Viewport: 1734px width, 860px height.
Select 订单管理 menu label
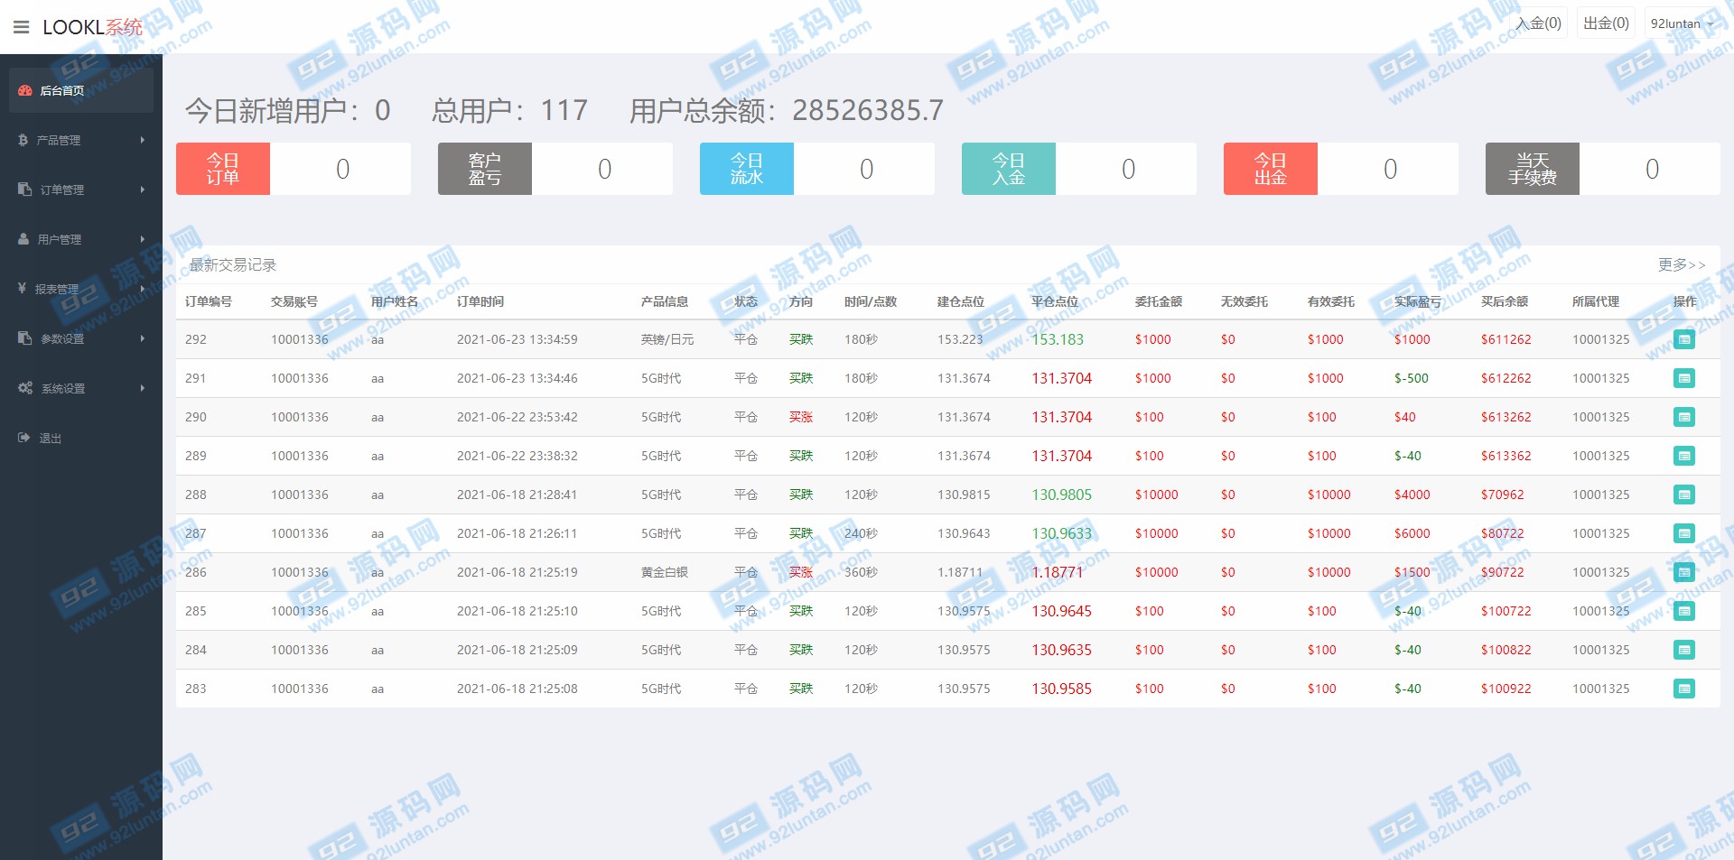click(x=62, y=190)
